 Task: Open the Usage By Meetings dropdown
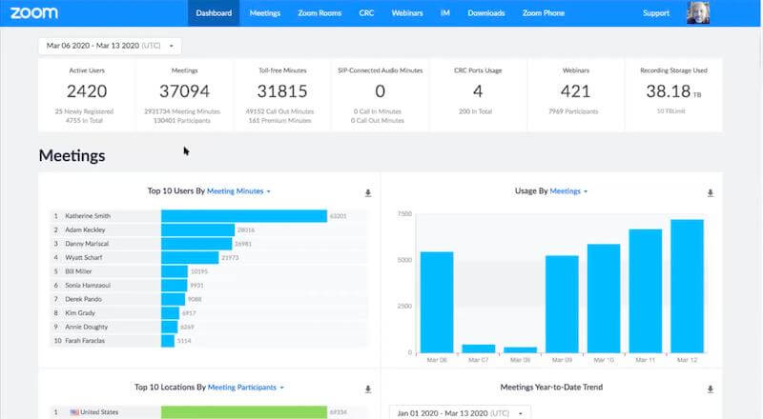click(568, 191)
